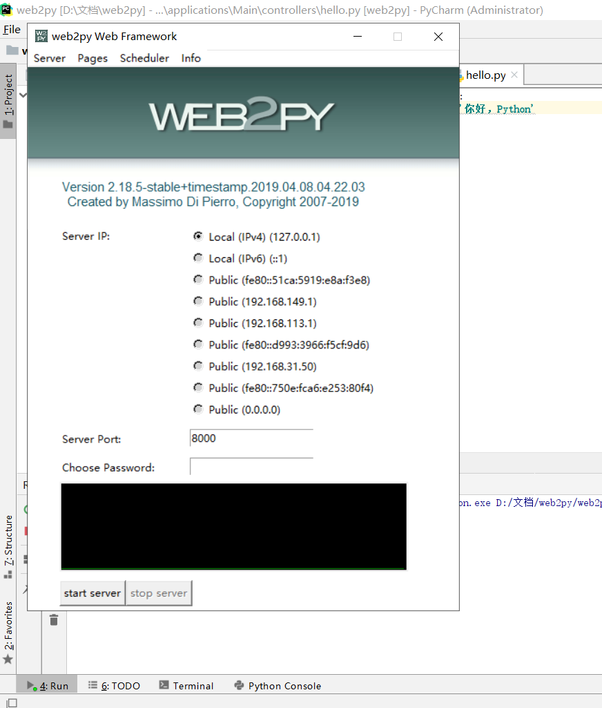Open the Server menu in web2py
Image resolution: width=602 pixels, height=708 pixels.
pos(50,58)
